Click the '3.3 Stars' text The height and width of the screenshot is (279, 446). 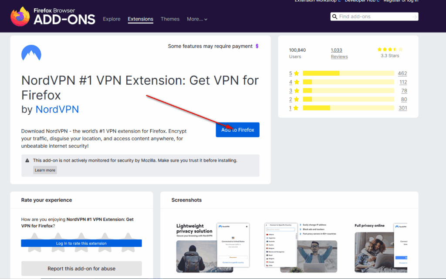(390, 56)
